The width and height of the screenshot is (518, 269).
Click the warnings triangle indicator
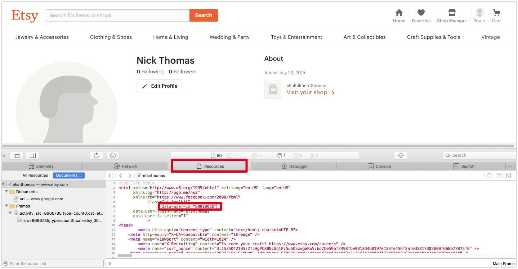(x=314, y=156)
